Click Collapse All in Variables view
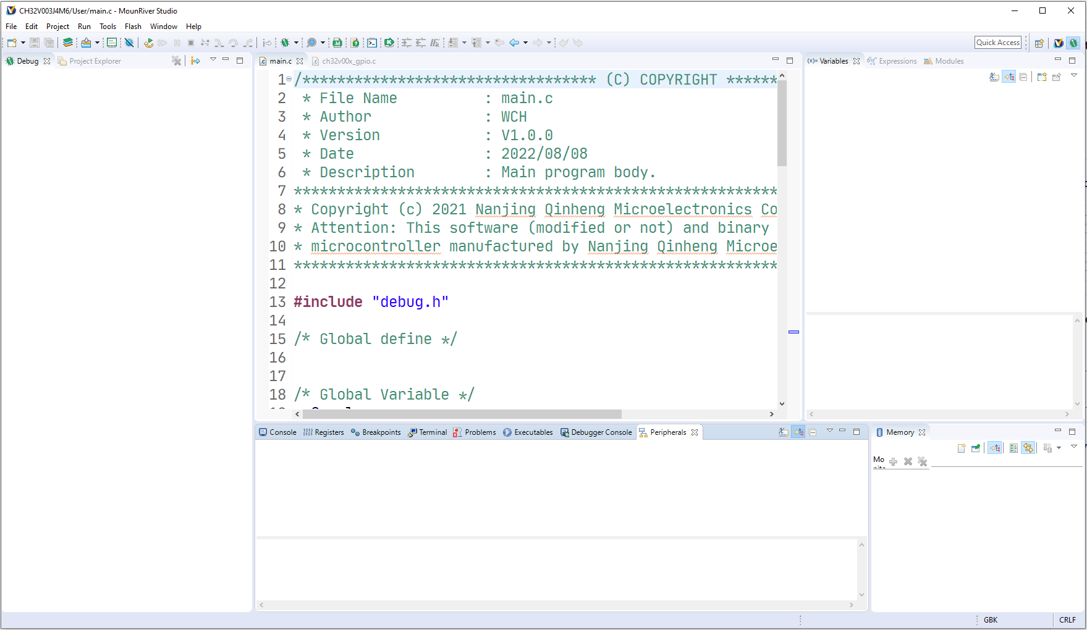 [x=1023, y=77]
